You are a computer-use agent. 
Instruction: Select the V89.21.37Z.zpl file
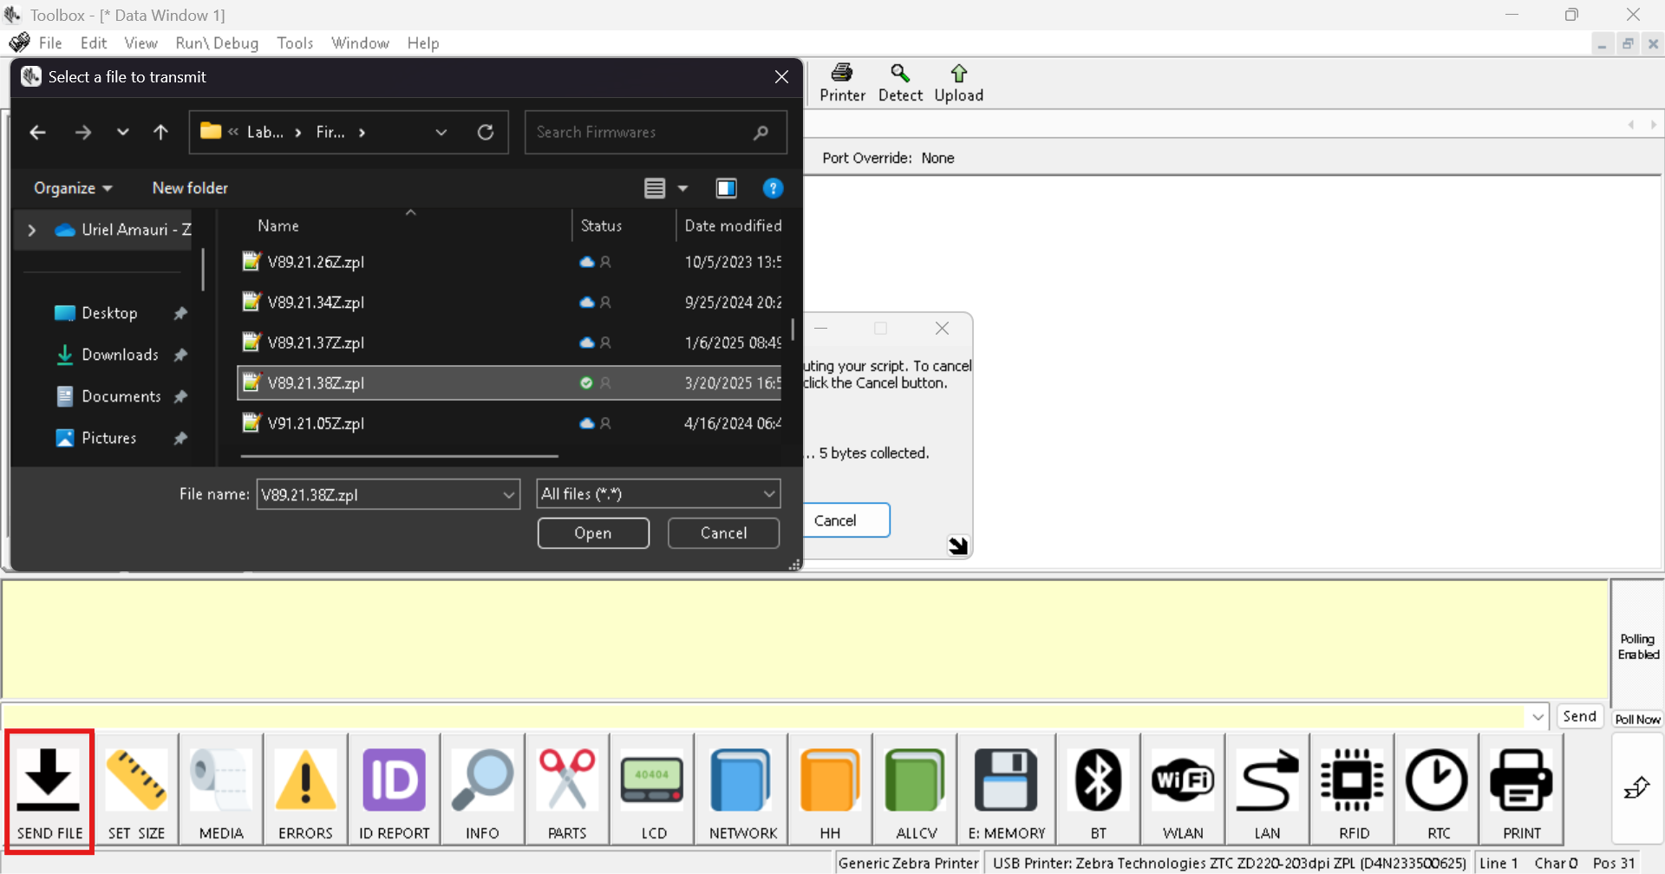click(x=315, y=342)
